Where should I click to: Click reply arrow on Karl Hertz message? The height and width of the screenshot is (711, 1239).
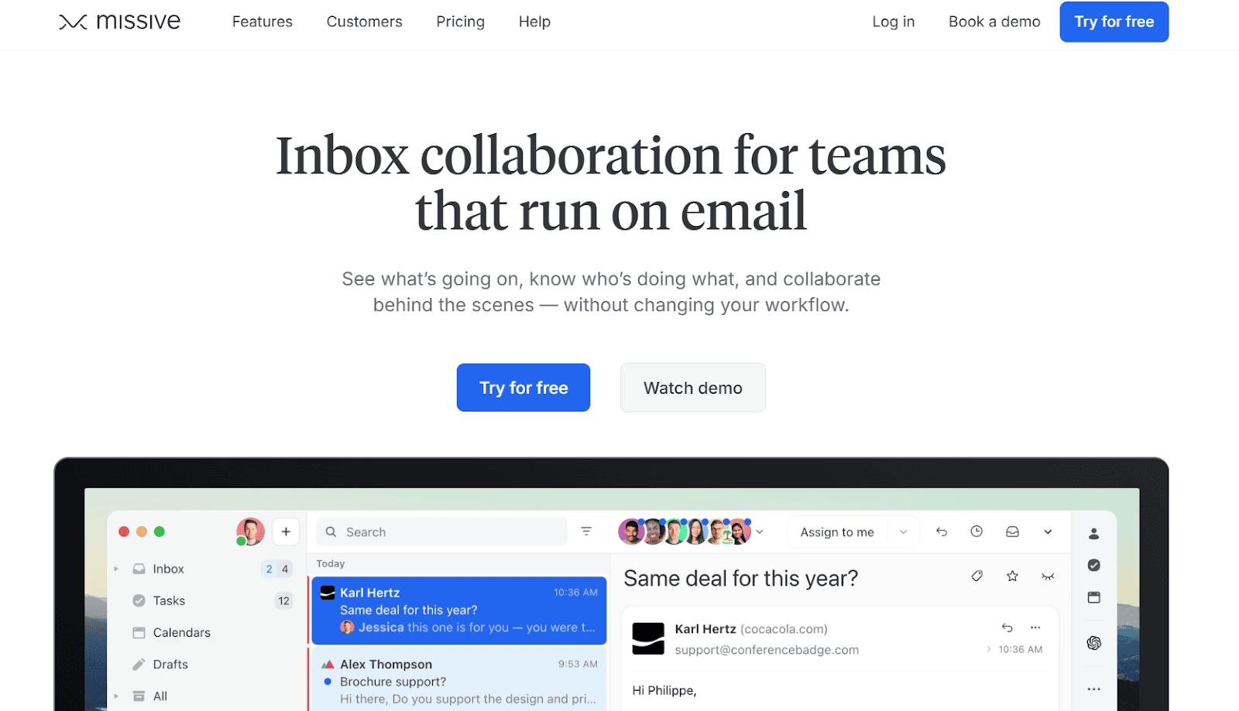click(x=1007, y=627)
